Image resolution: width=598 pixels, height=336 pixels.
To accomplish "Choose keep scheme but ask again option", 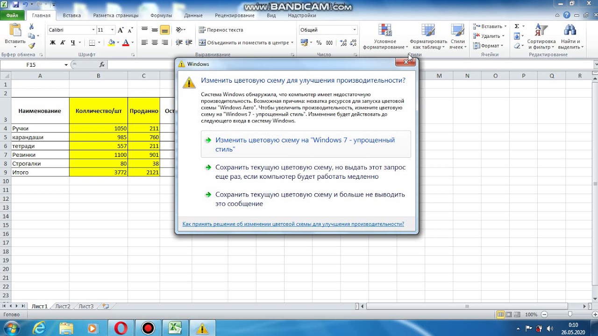I will [306, 172].
